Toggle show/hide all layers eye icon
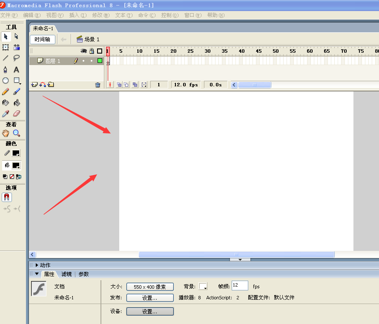This screenshot has width=379, height=324. pos(84,51)
